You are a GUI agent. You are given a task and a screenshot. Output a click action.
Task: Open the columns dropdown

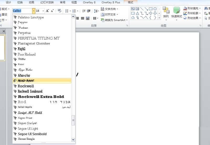coord(96,18)
